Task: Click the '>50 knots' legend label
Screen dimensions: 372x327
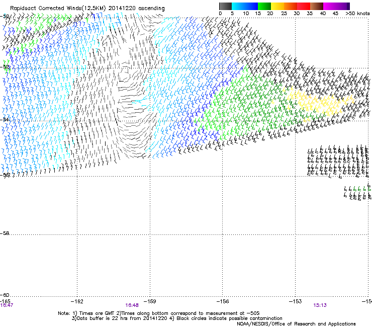Action: click(357, 14)
